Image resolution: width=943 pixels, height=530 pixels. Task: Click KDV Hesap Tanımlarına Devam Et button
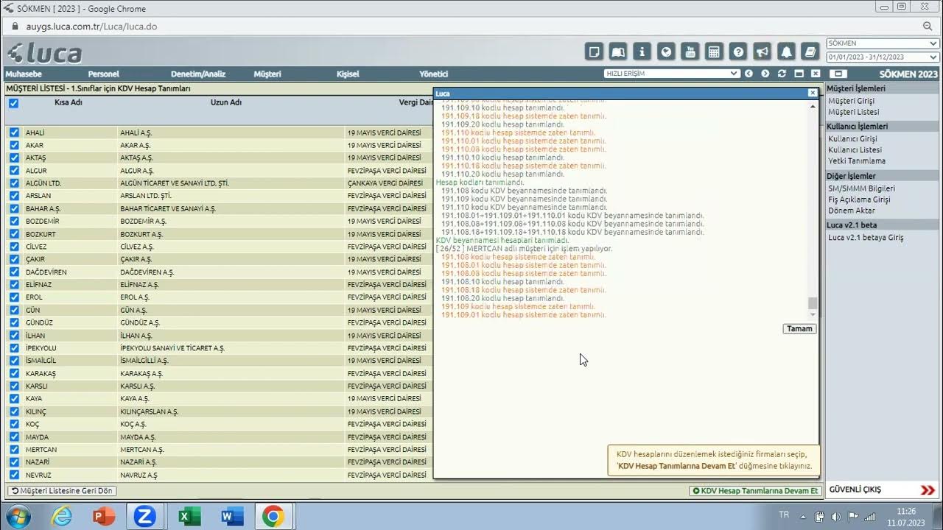(755, 490)
